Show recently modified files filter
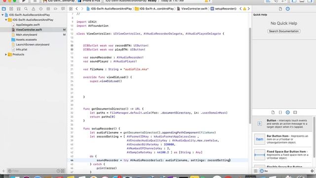Viewport: 316px width, 178px height. pos(58,171)
